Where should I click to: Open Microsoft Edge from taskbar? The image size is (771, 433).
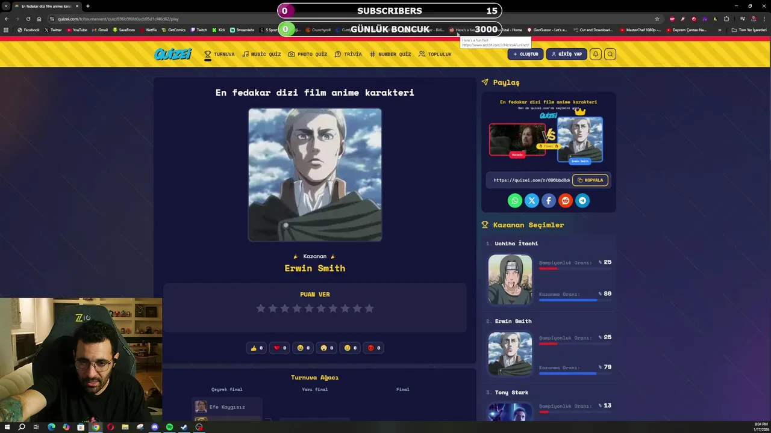pos(51,427)
